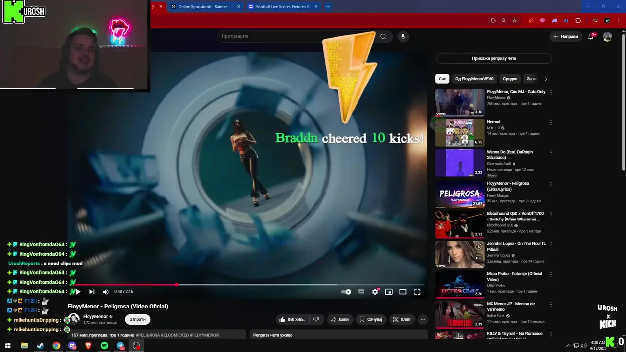
Task: Open a new browser tab
Action: point(328,7)
